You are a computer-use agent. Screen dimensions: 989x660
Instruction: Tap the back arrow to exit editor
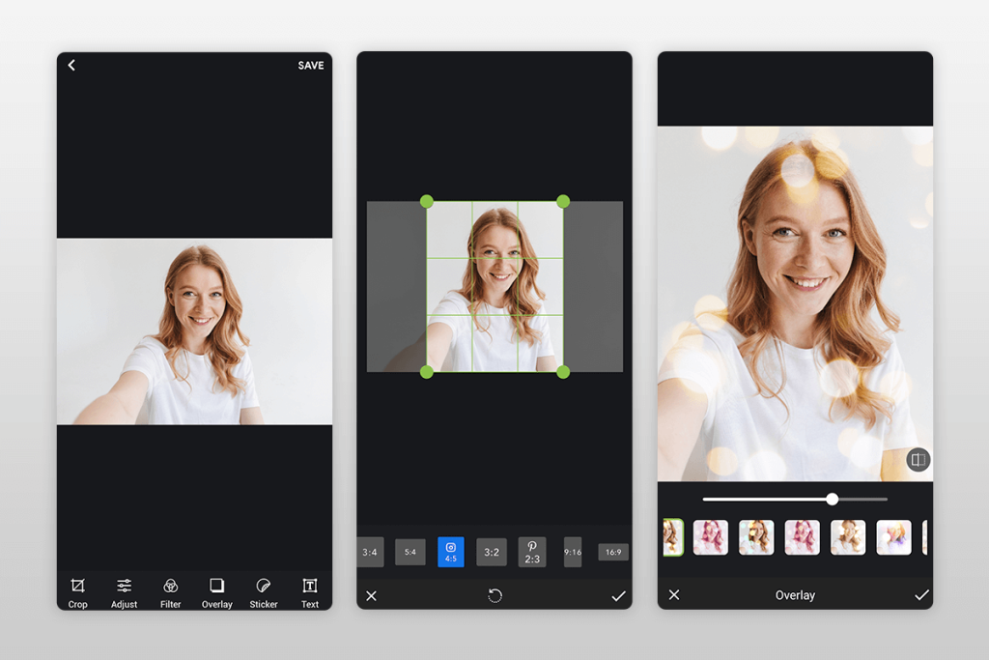[x=71, y=65]
